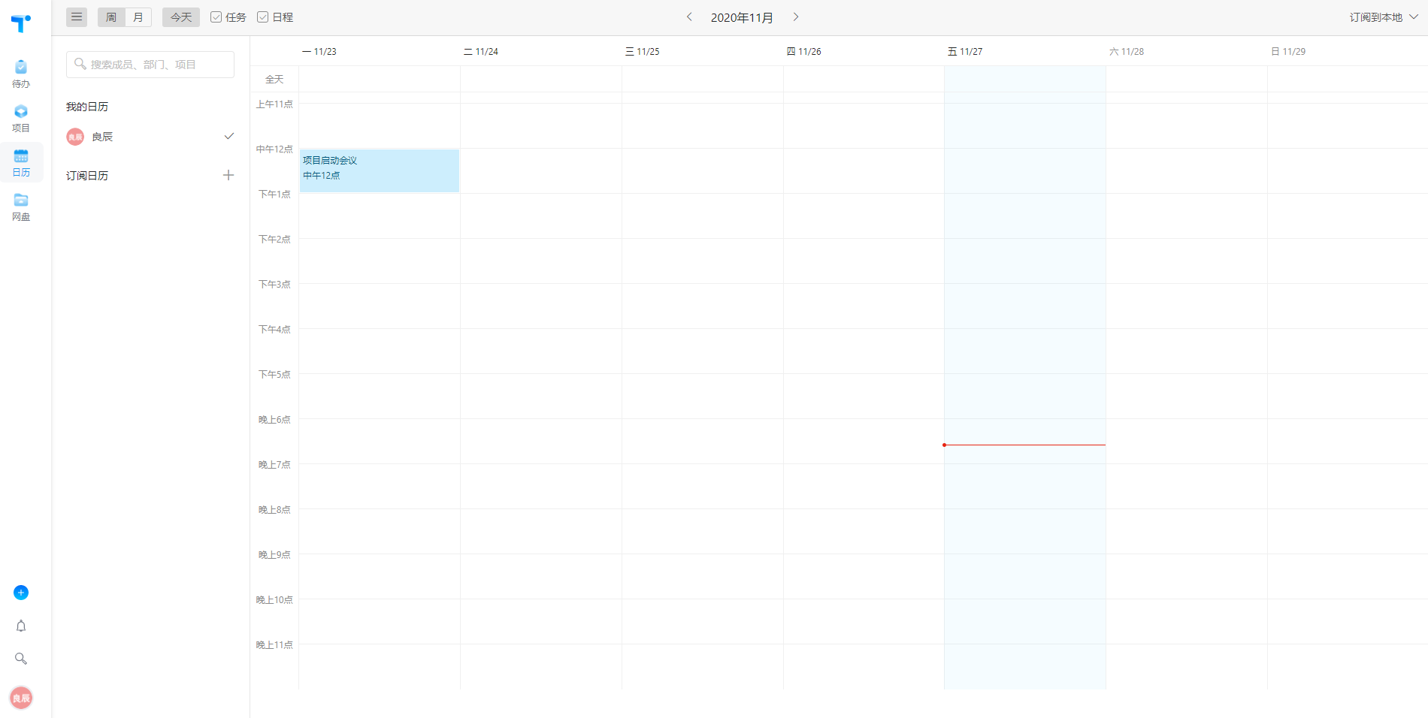
Task: Go to next week arrow
Action: (796, 17)
